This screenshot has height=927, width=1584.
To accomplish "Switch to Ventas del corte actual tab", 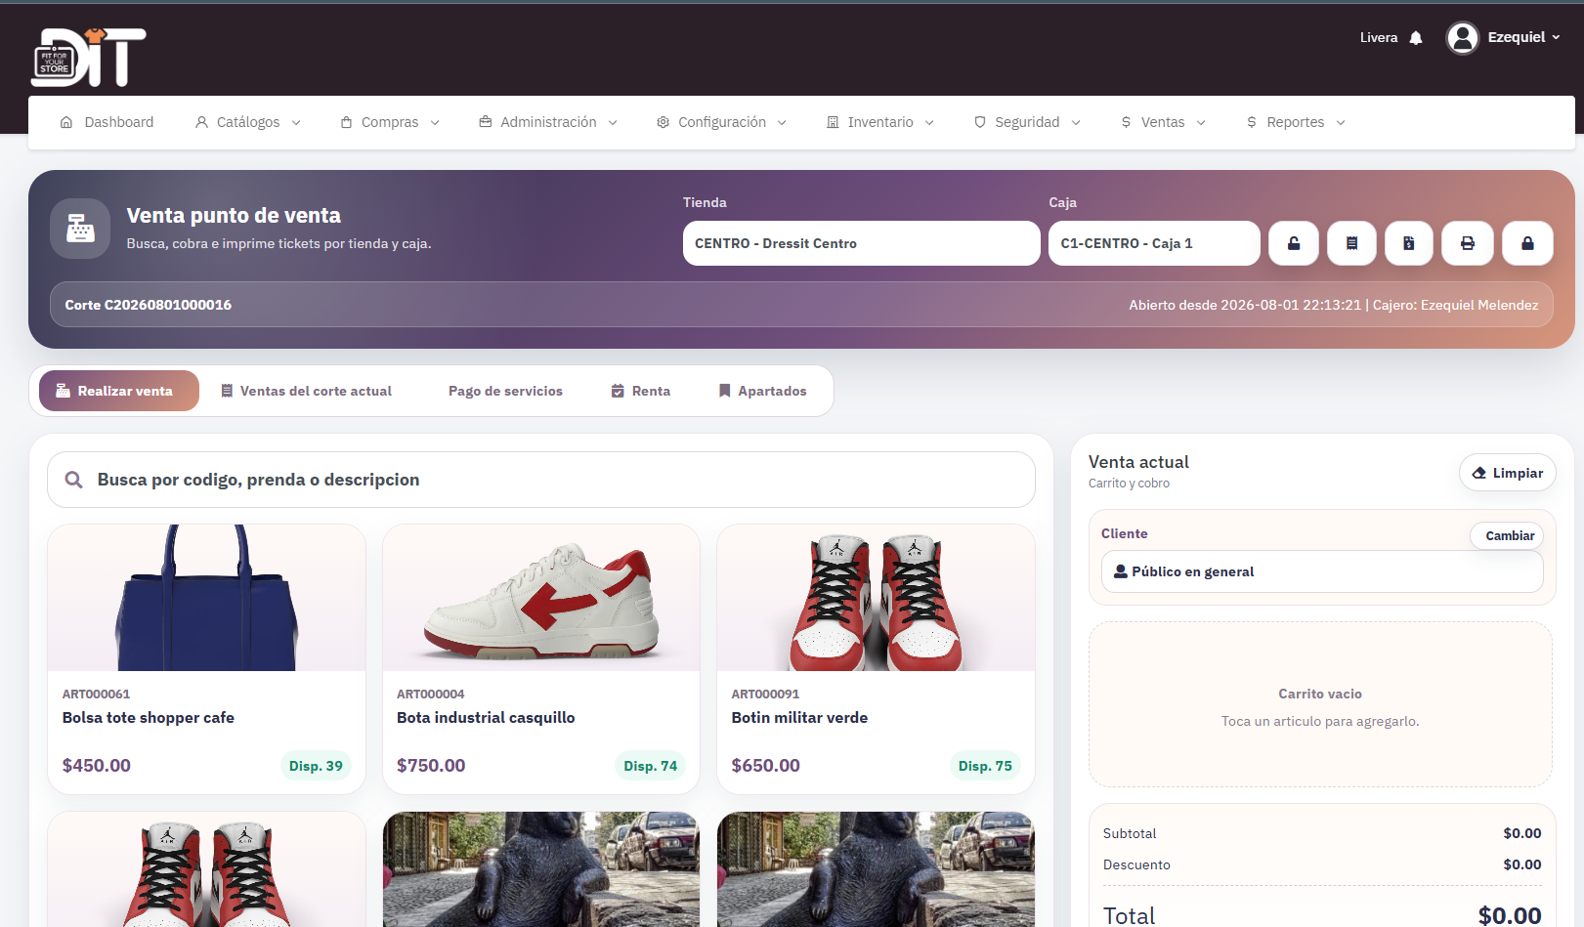I will [x=306, y=391].
